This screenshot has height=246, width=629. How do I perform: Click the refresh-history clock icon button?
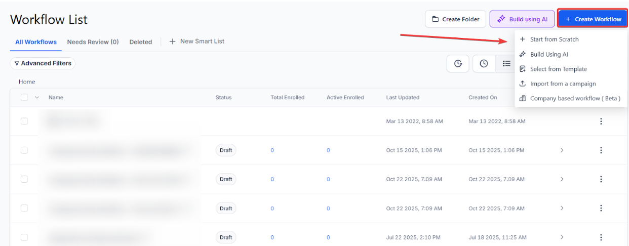pyautogui.click(x=458, y=64)
